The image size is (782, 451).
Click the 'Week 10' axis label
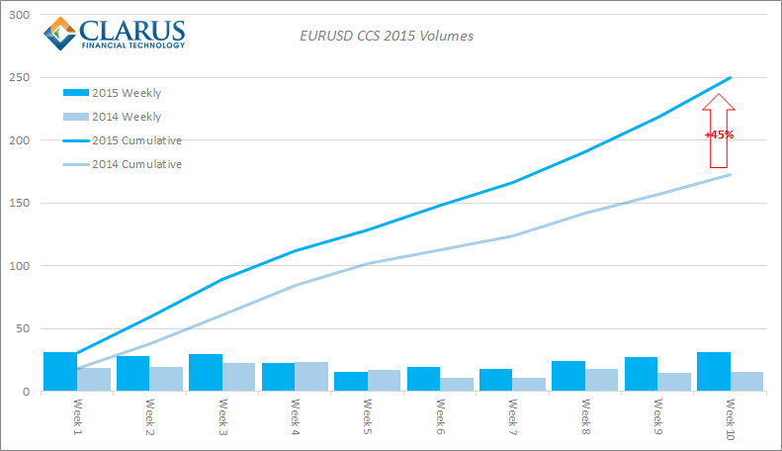click(730, 419)
